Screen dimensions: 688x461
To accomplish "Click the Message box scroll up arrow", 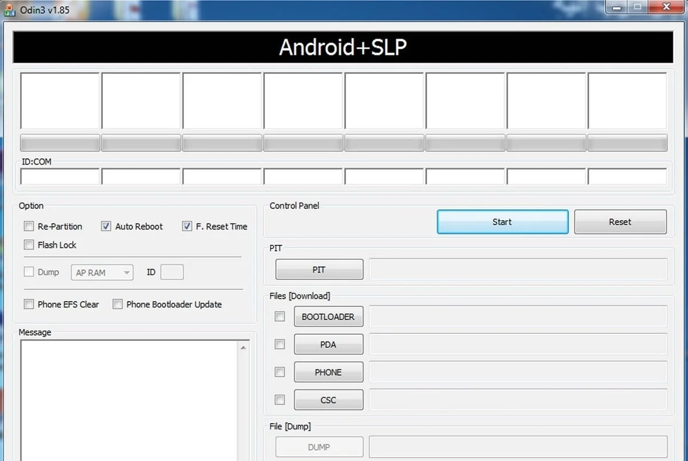I will [x=244, y=347].
